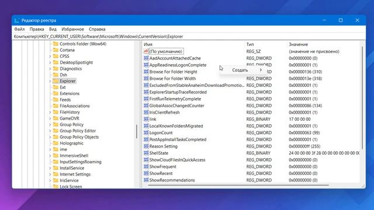Expand the Internet Settings key
374x210 pixels.
(50, 174)
